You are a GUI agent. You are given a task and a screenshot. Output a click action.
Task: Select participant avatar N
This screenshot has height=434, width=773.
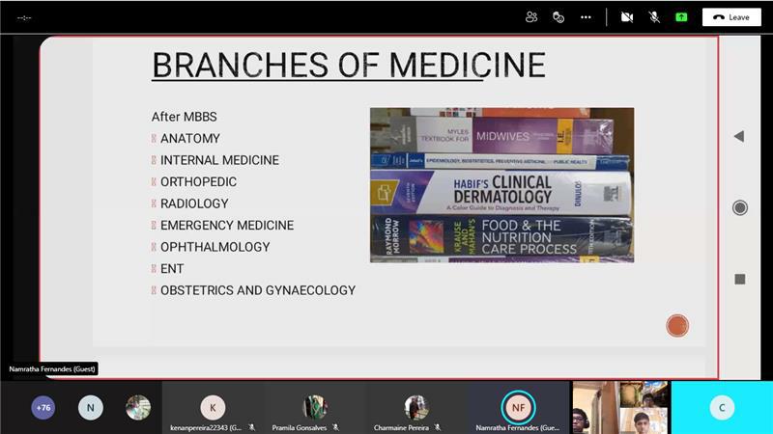tap(90, 407)
